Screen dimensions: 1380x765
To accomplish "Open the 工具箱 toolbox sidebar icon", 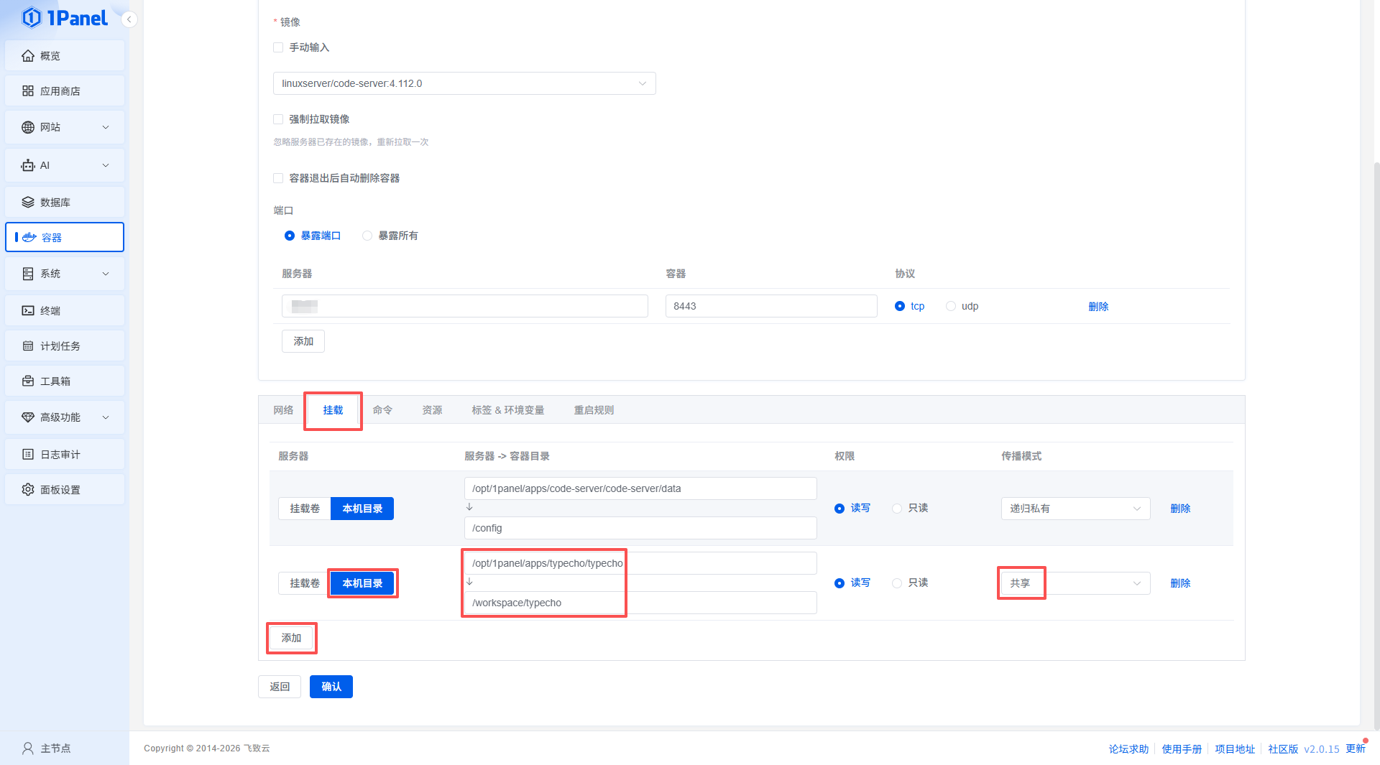I will (x=28, y=381).
